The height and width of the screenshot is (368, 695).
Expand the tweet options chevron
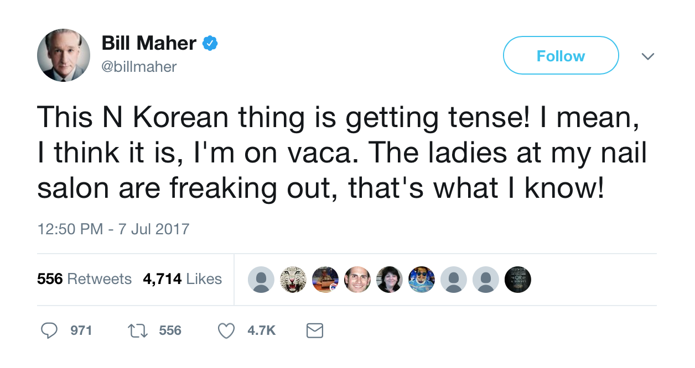pyautogui.click(x=647, y=56)
